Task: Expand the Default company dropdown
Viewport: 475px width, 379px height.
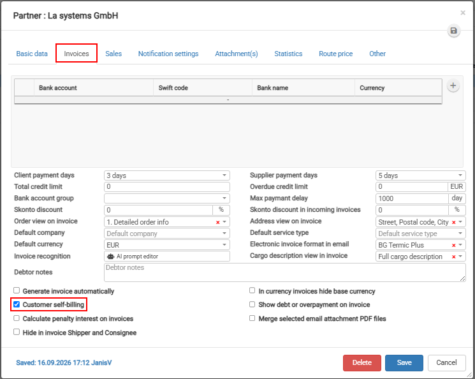Action: click(x=167, y=234)
